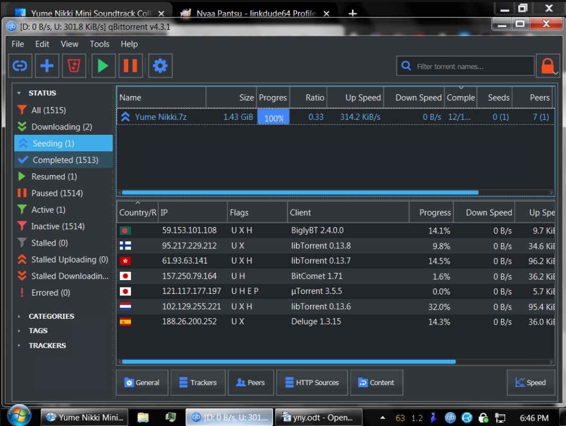The width and height of the screenshot is (566, 426).
Task: Open the File menu
Action: [x=17, y=44]
